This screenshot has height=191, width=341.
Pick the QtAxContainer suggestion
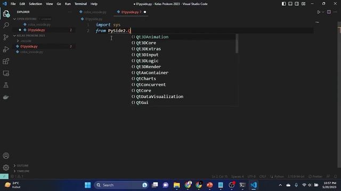(x=183, y=73)
